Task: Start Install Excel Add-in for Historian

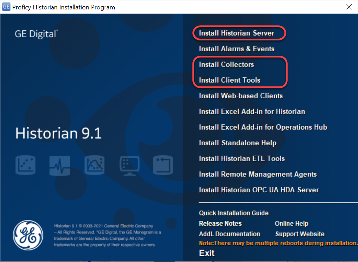Action: click(x=252, y=111)
